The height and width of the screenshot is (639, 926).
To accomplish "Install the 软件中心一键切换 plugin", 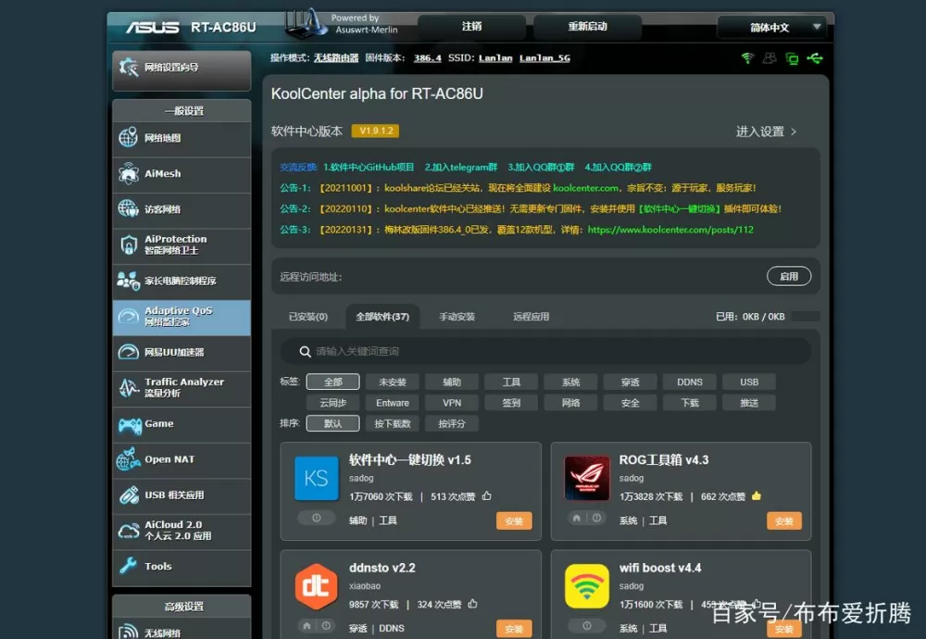I will click(514, 520).
